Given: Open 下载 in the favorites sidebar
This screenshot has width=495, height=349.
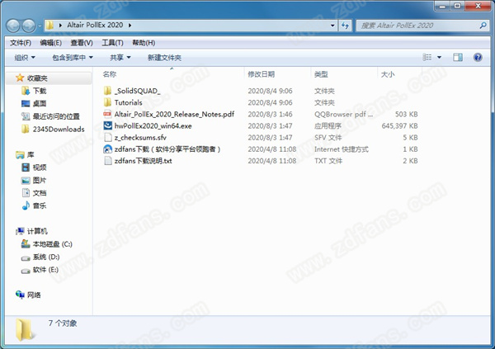Looking at the screenshot, I should pyautogui.click(x=40, y=91).
